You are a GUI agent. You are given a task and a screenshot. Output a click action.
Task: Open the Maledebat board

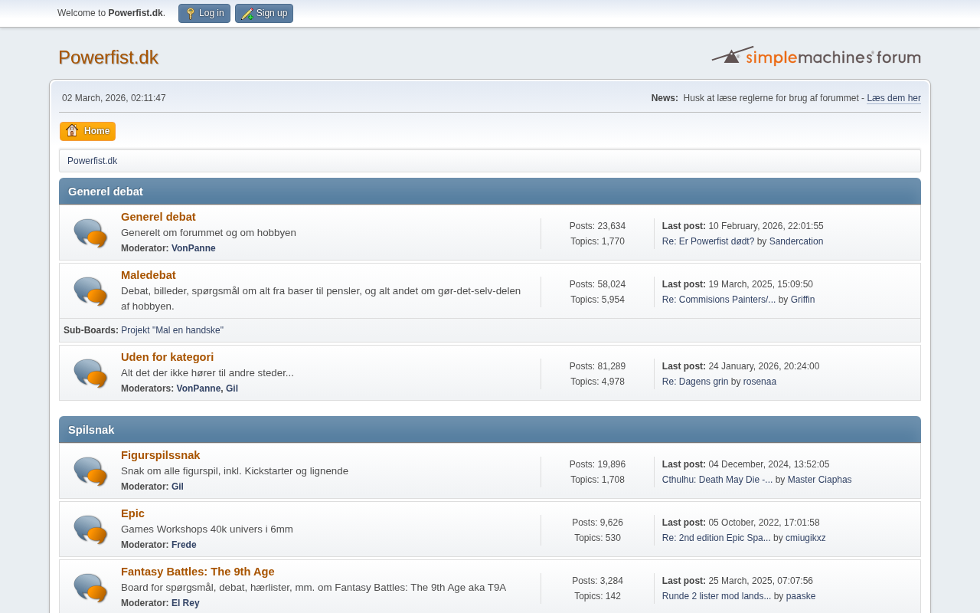click(149, 275)
